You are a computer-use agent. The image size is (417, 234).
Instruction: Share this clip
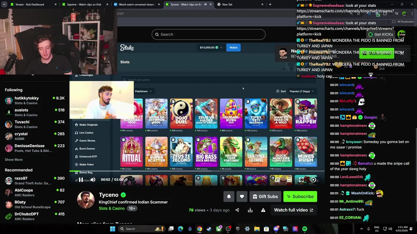coord(237,210)
